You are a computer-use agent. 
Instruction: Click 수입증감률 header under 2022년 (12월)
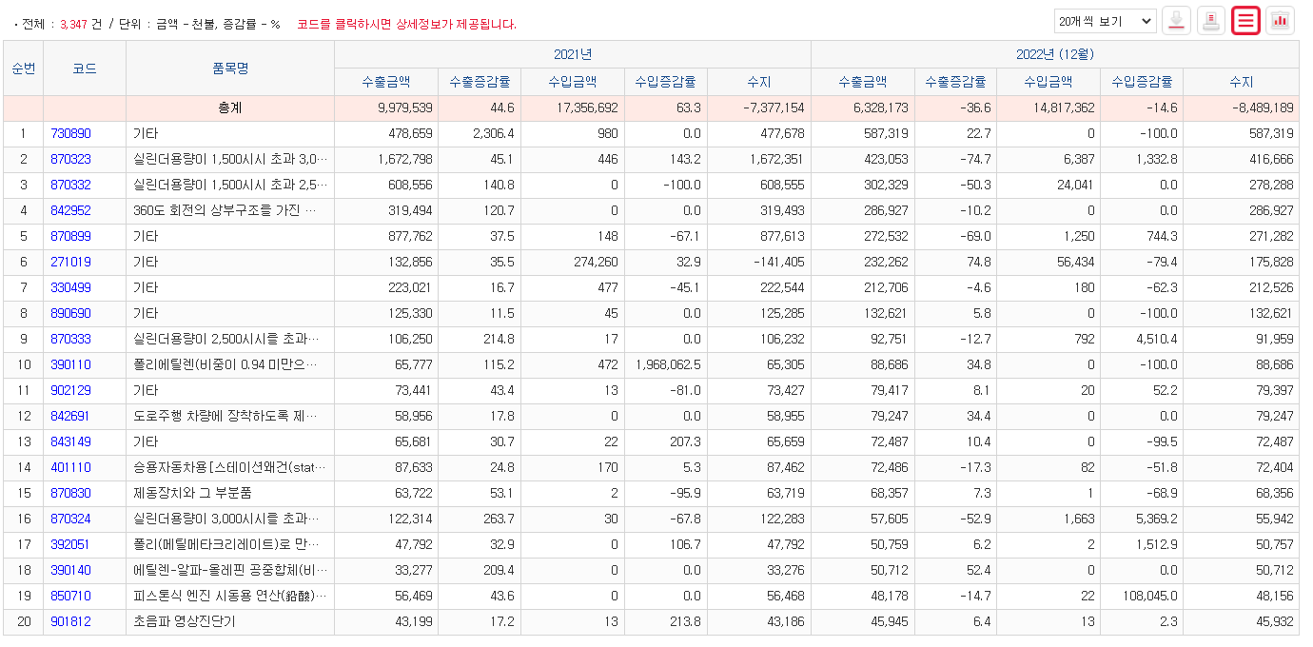pos(1142,83)
